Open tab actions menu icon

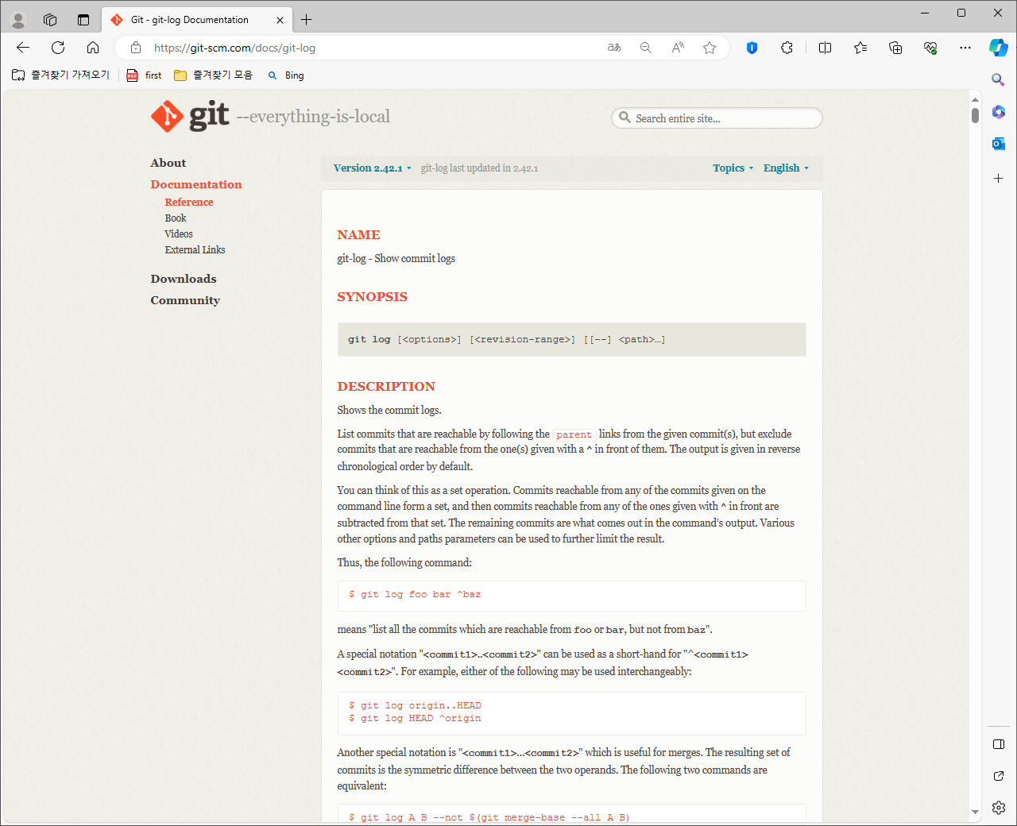pos(83,20)
